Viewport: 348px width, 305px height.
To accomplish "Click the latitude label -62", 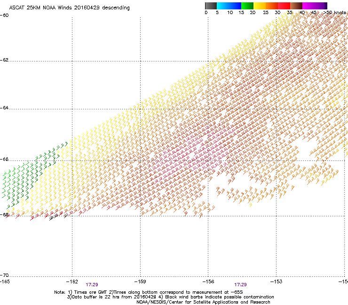I will [x=4, y=60].
